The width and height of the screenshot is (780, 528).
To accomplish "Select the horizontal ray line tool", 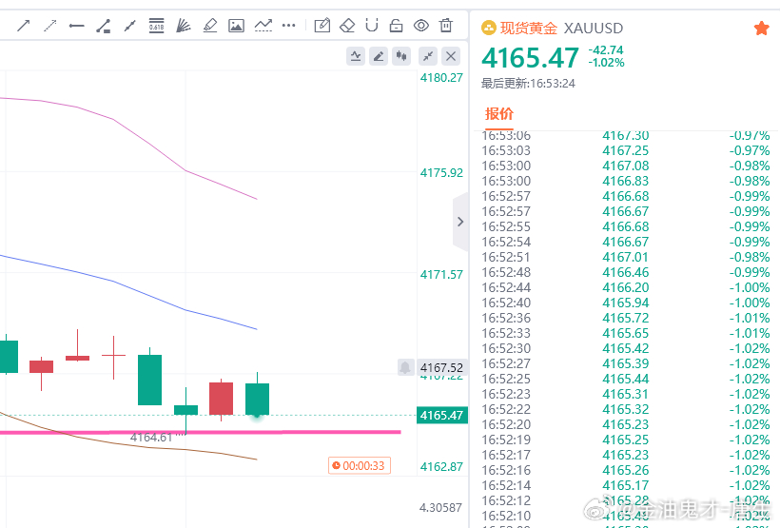I will pyautogui.click(x=77, y=26).
